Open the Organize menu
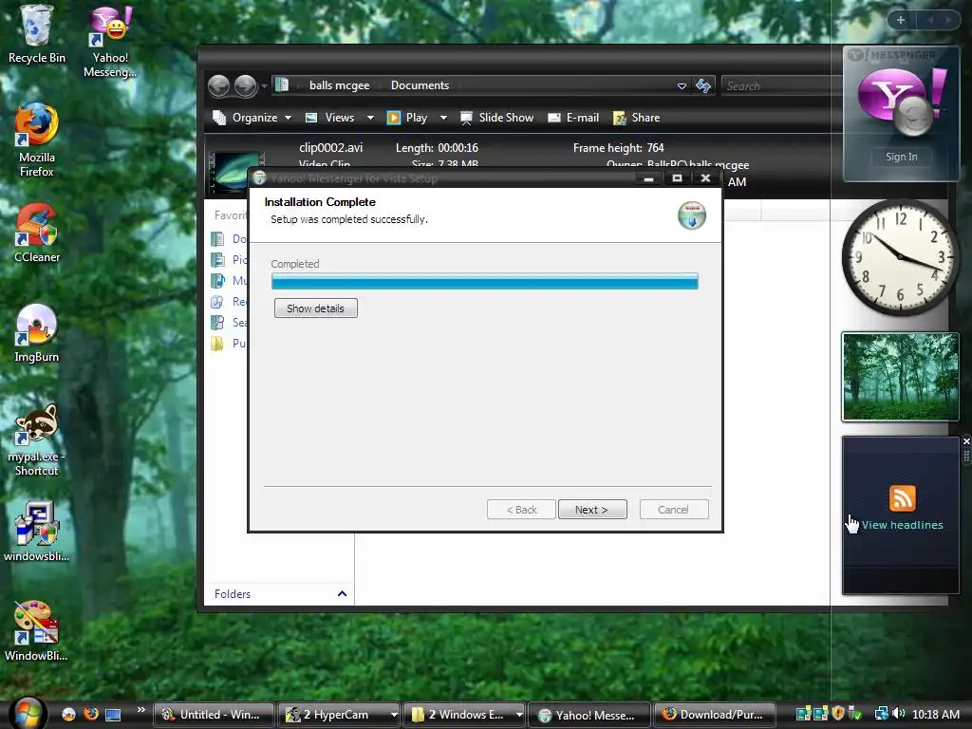Screen dimensions: 972x729 click(x=252, y=118)
